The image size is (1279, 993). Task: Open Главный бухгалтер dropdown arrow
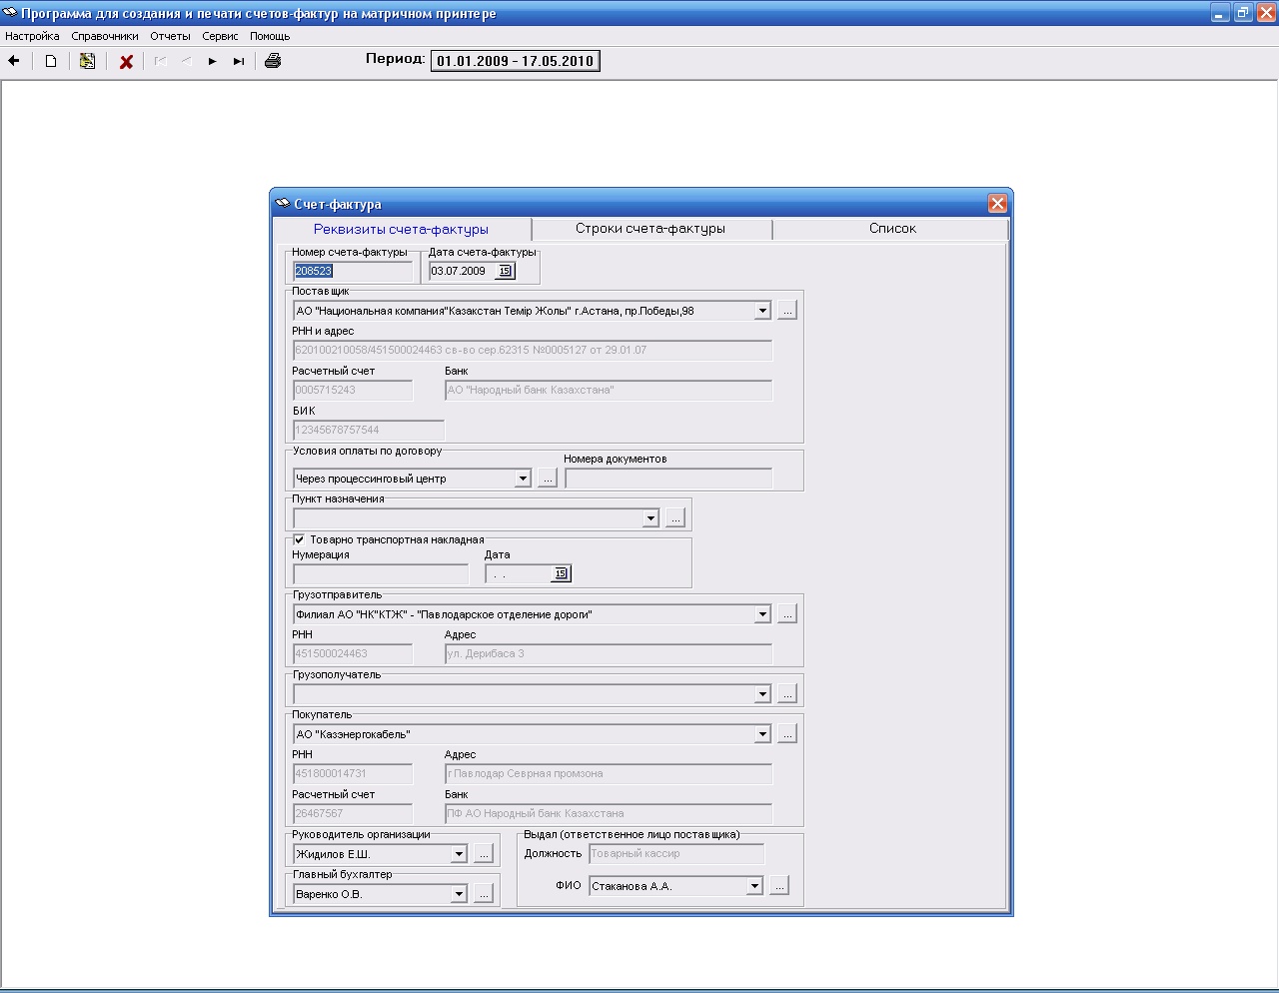[459, 894]
